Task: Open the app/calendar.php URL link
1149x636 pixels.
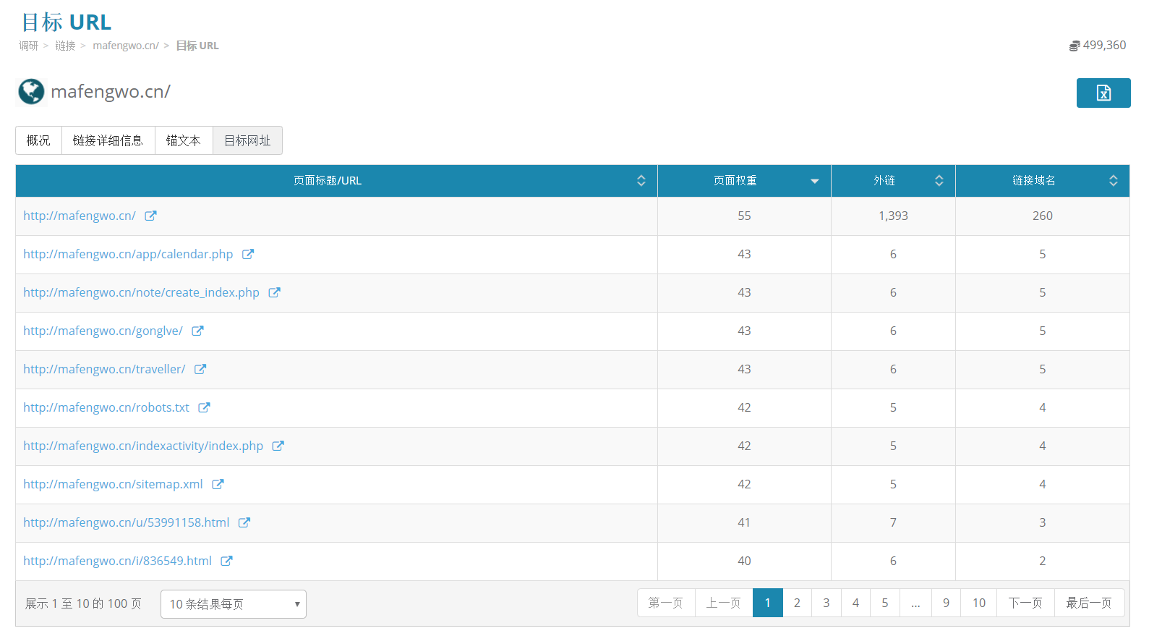Action: 128,254
